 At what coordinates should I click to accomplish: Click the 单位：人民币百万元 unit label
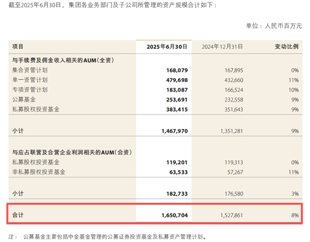coord(274,26)
